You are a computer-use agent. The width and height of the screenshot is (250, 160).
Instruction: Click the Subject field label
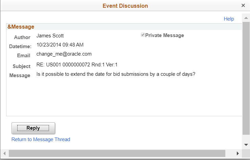pos(22,66)
